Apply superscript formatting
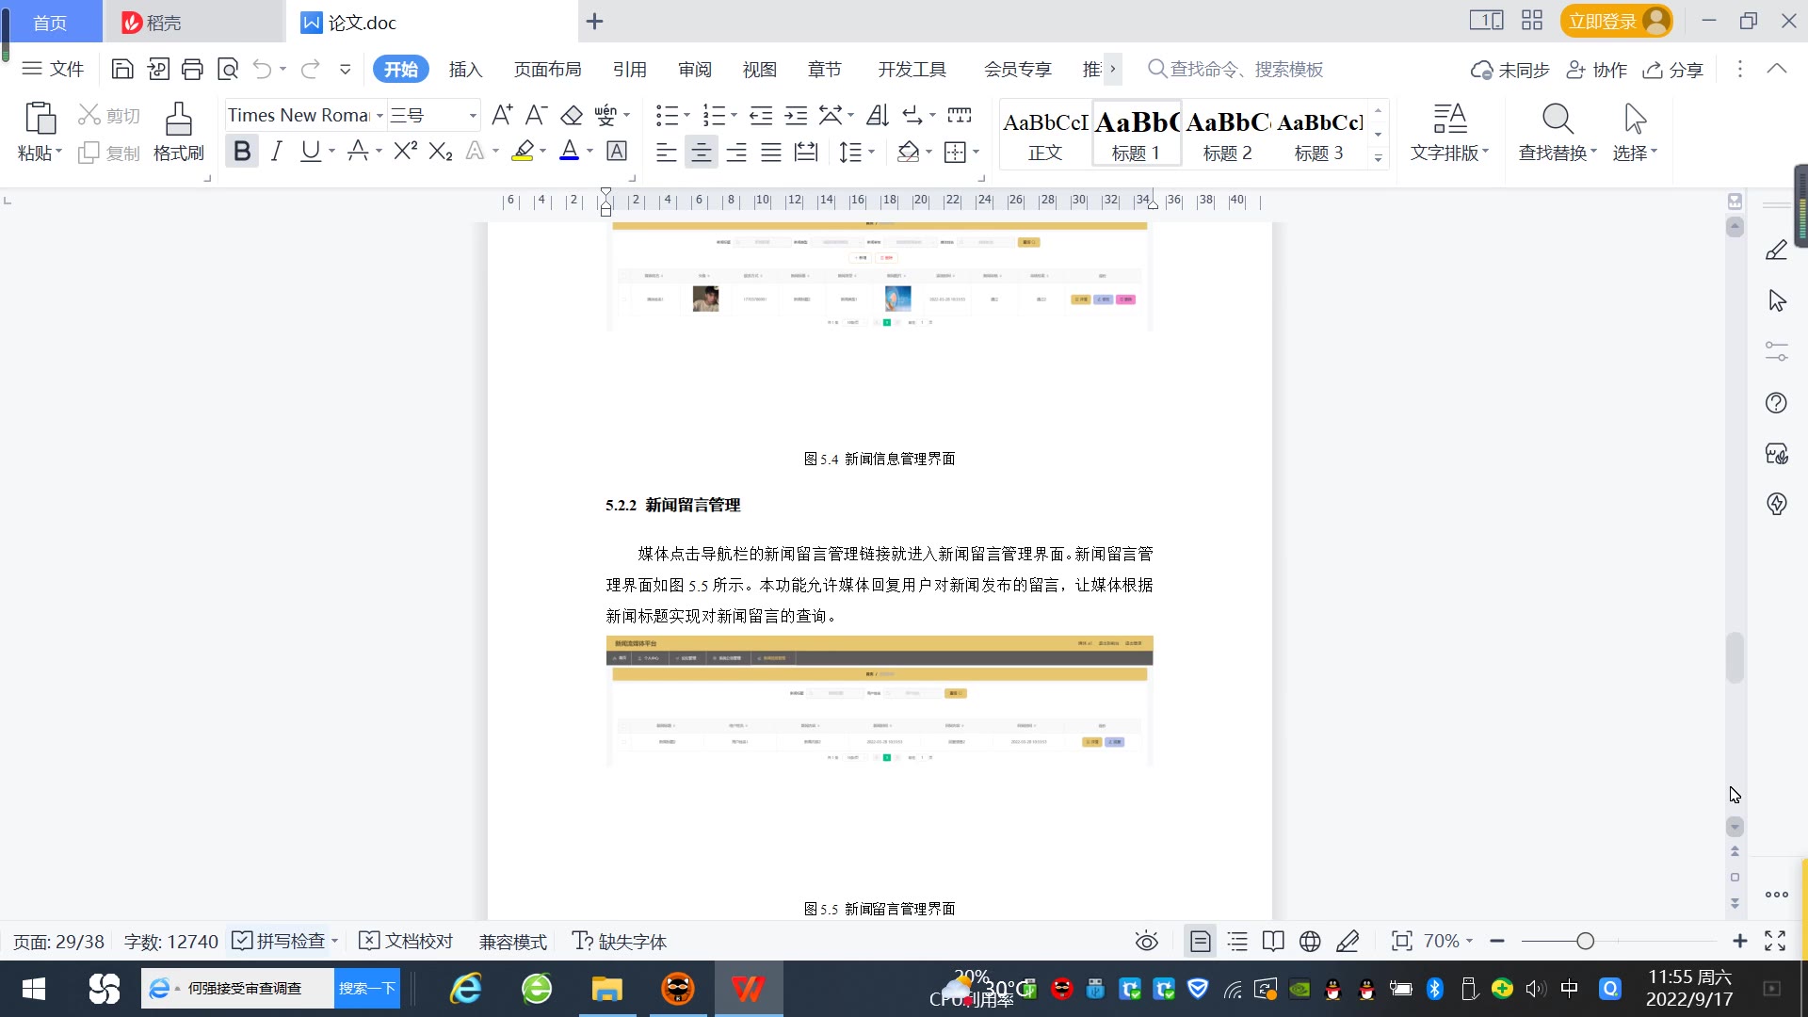The height and width of the screenshot is (1017, 1808). pos(405,152)
